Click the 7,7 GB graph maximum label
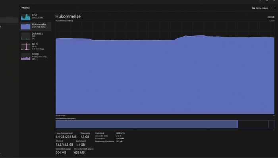Viewport: 278px width, 158px height. coord(272,21)
